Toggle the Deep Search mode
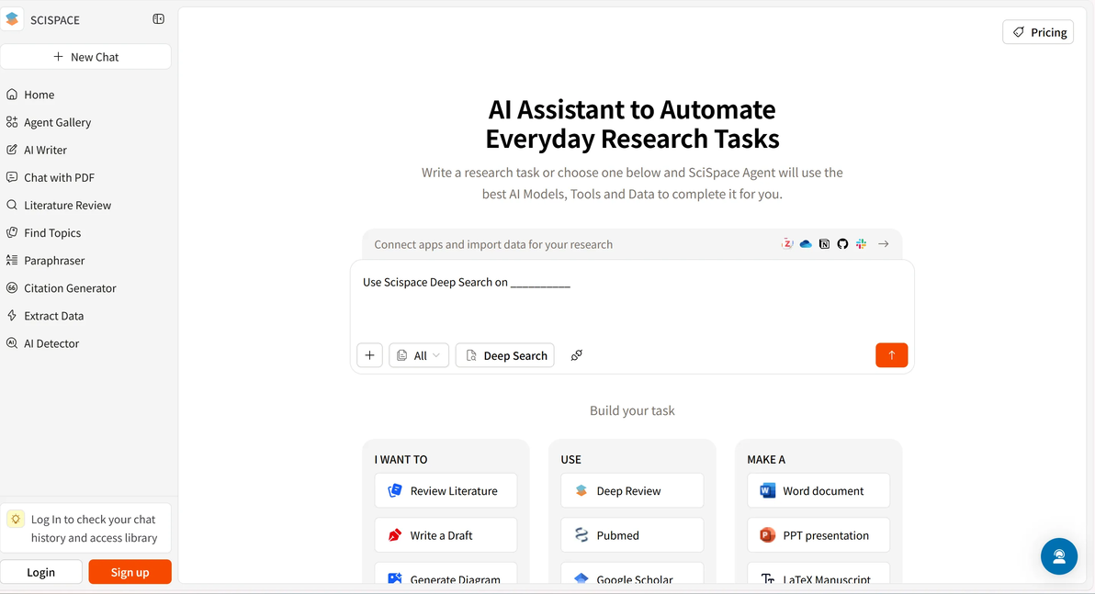Image resolution: width=1095 pixels, height=594 pixels. [x=505, y=355]
